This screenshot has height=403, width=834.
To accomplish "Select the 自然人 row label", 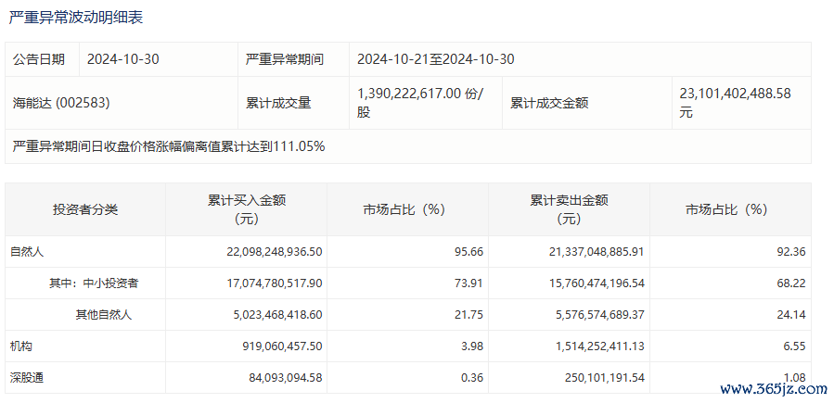I will point(27,252).
